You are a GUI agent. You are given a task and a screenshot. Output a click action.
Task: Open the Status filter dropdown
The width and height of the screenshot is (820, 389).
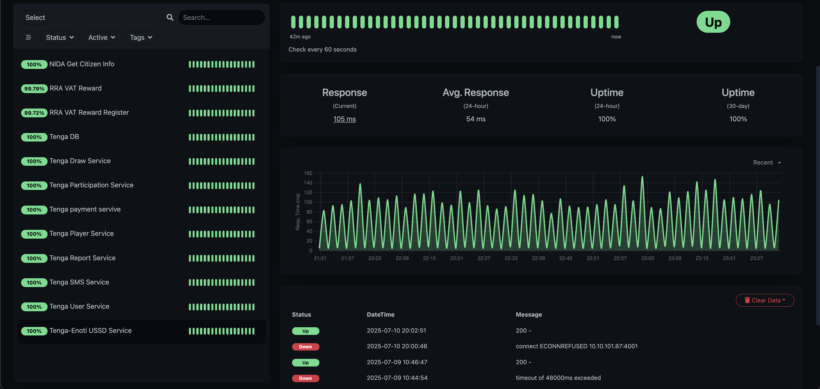60,37
